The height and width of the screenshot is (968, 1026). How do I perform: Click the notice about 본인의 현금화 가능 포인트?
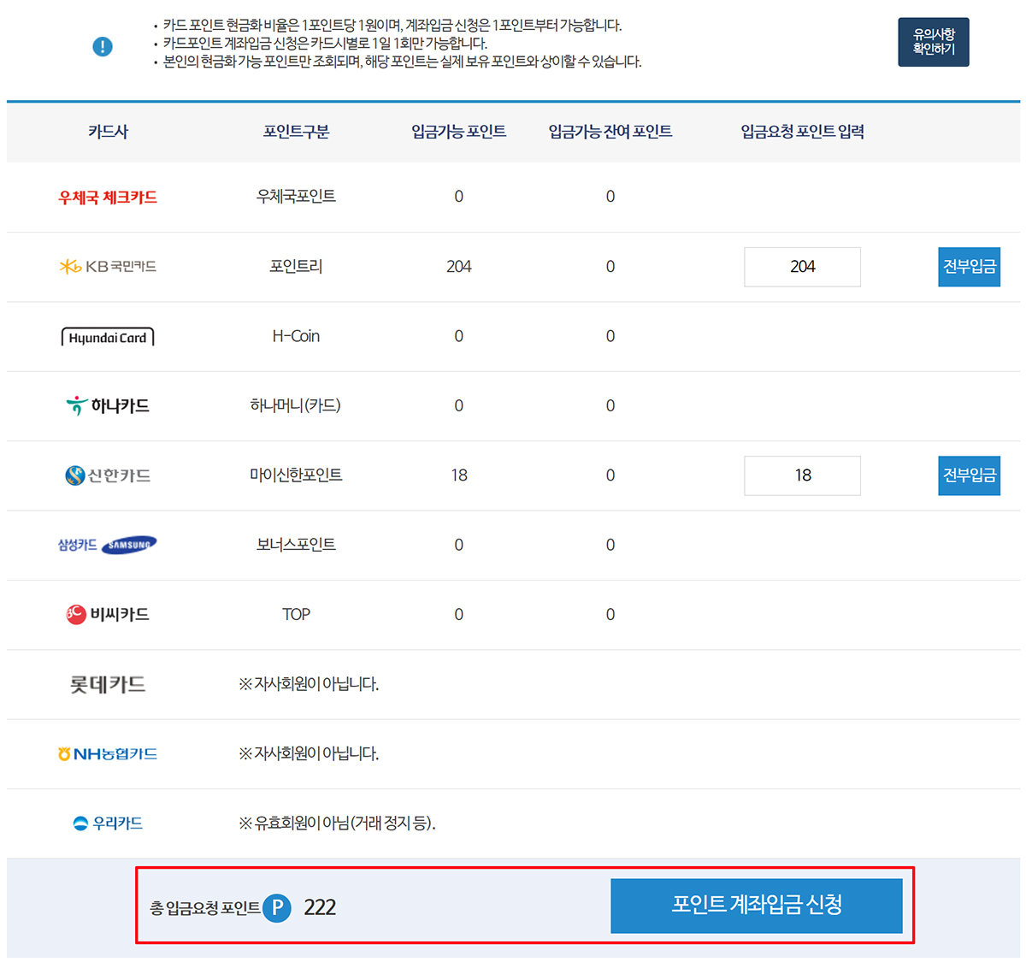[x=402, y=62]
